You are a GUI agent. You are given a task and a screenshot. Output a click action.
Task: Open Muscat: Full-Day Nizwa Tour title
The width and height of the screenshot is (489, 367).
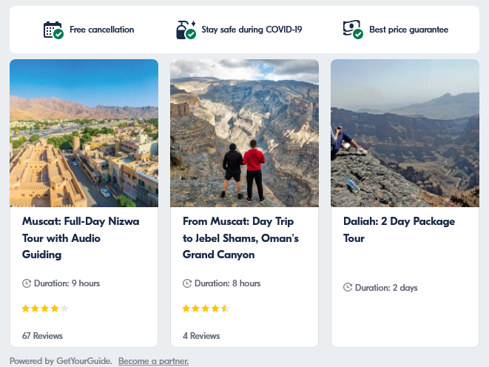81,238
